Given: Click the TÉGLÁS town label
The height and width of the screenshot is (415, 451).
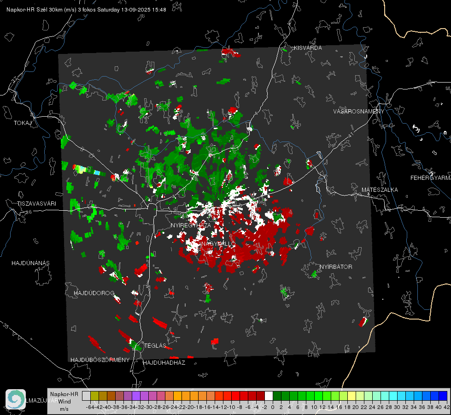Looking at the screenshot, I should (155, 346).
